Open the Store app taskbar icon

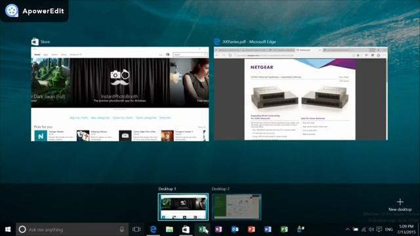(x=186, y=229)
